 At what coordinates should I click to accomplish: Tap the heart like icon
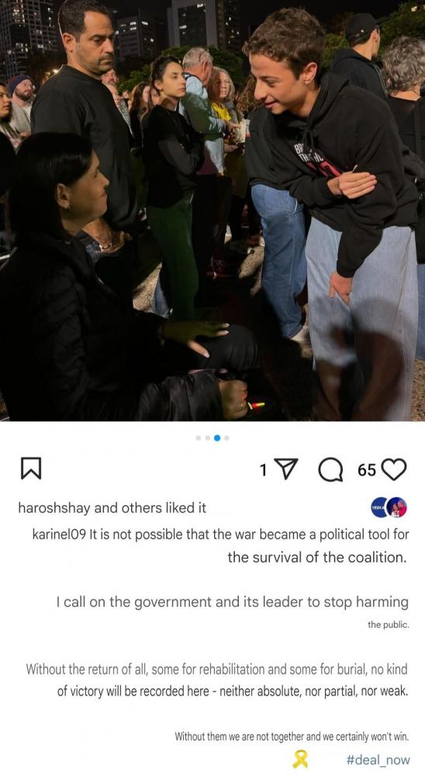click(394, 469)
